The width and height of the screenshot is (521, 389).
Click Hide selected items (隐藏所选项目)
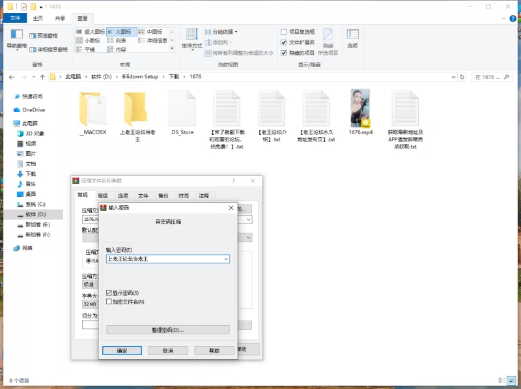[x=328, y=42]
